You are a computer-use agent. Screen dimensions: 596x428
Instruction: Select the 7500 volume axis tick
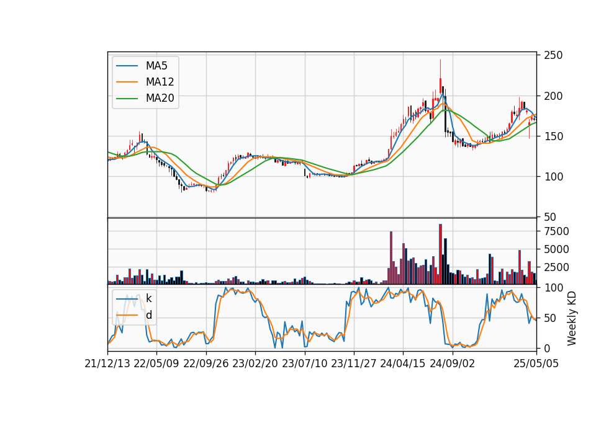[556, 231]
